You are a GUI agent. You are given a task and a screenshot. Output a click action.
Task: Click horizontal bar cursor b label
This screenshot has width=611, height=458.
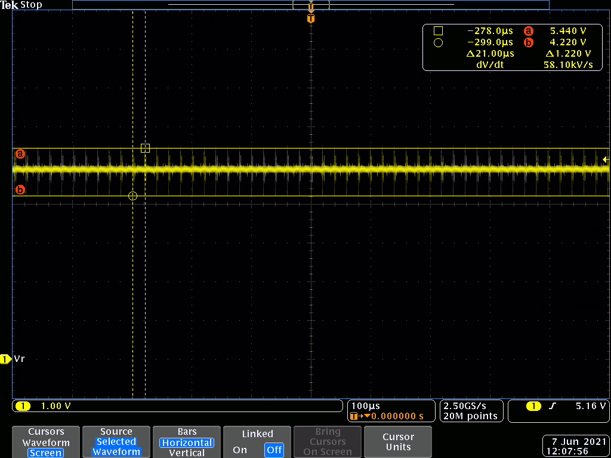(x=20, y=190)
